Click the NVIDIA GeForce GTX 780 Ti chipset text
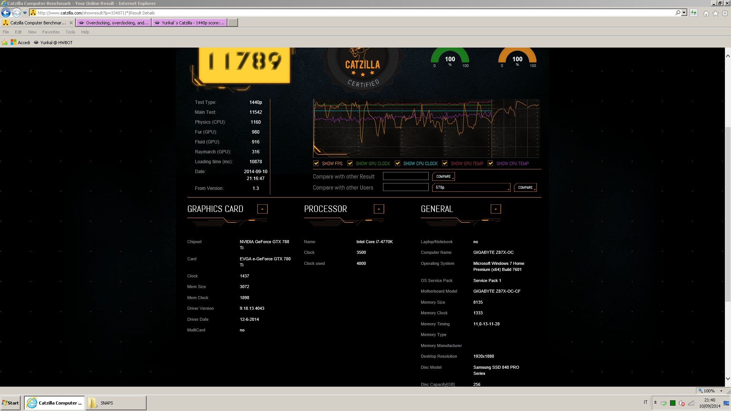 [265, 245]
